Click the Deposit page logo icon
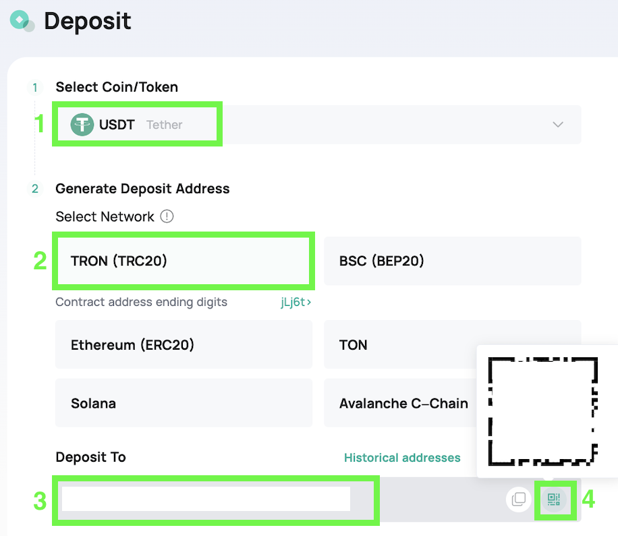The image size is (618, 536). 22,21
